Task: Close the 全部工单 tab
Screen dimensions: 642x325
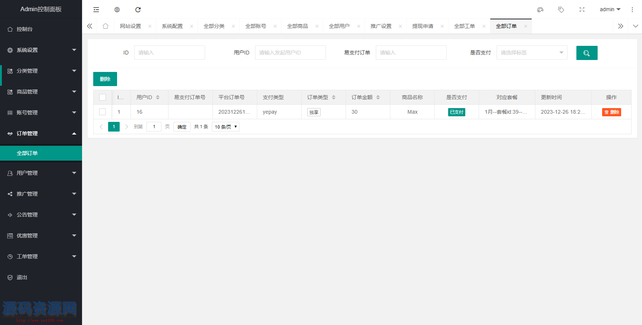Action: [x=484, y=26]
